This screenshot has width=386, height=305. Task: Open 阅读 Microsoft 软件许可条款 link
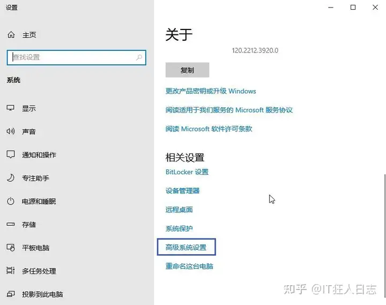click(x=209, y=129)
